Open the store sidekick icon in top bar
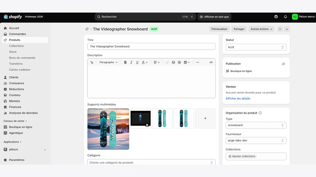The height and width of the screenshot is (177, 316). (x=276, y=17)
